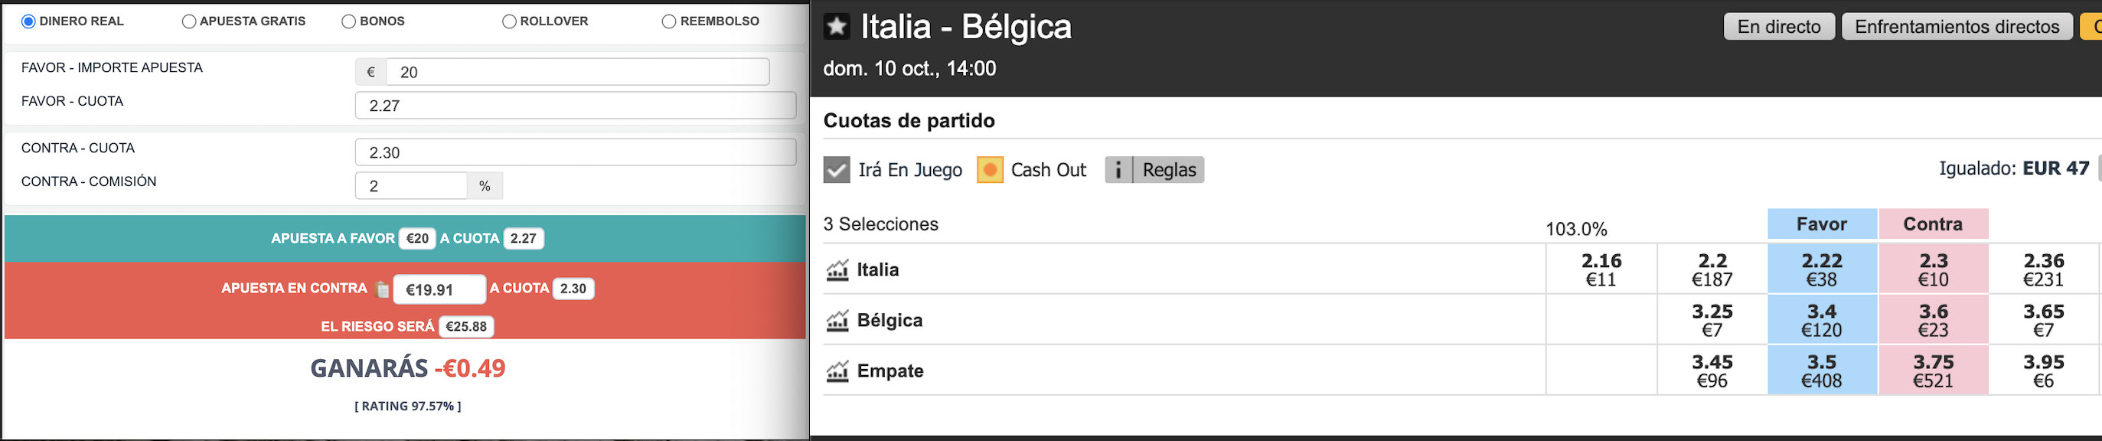Open the chart icon for Italia
This screenshot has width=2102, height=441.
pyautogui.click(x=837, y=269)
